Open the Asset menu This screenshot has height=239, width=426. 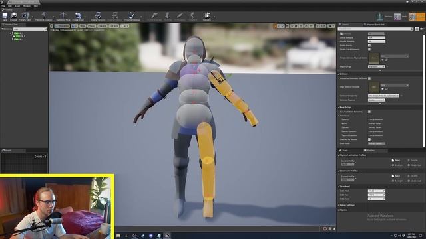pyautogui.click(x=17, y=6)
